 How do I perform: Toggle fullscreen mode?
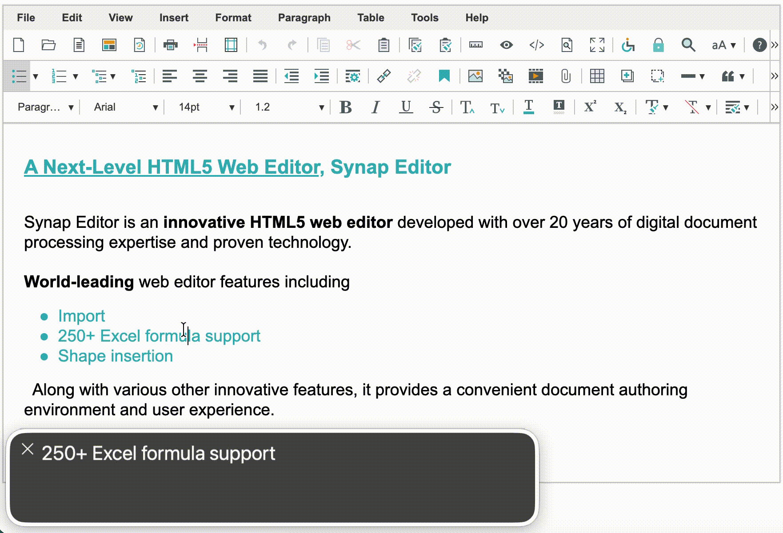coord(597,45)
